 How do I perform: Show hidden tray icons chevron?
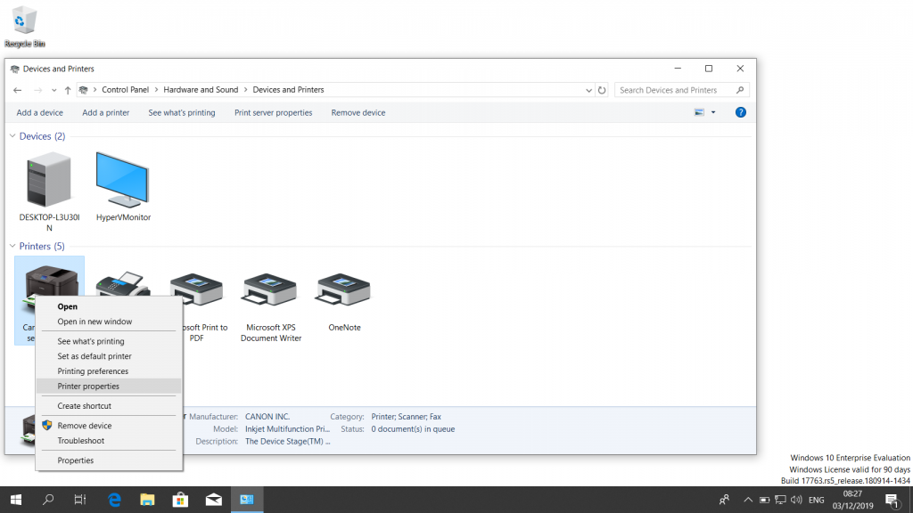tap(748, 500)
